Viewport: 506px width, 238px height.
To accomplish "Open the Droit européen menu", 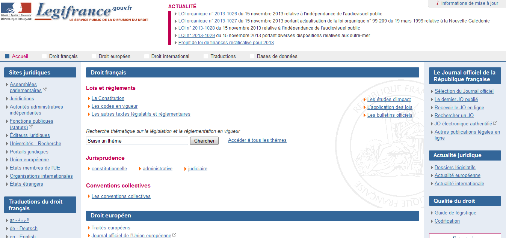I will click(x=114, y=57).
